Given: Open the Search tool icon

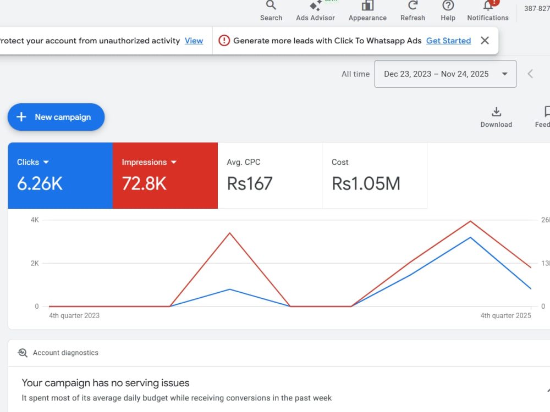Looking at the screenshot, I should (271, 5).
